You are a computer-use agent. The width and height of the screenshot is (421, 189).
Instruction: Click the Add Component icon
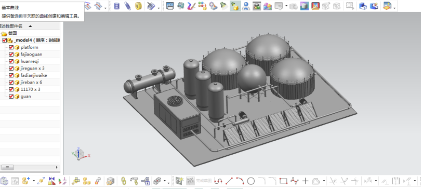(x=26, y=181)
